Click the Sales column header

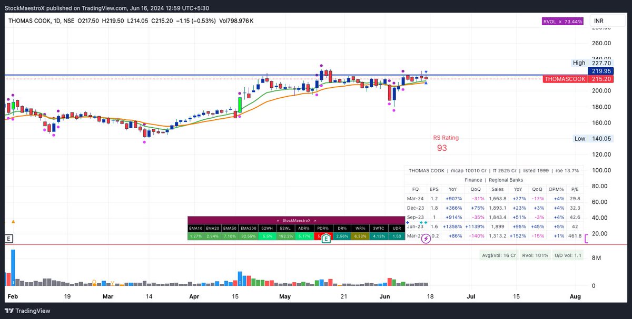(x=497, y=189)
